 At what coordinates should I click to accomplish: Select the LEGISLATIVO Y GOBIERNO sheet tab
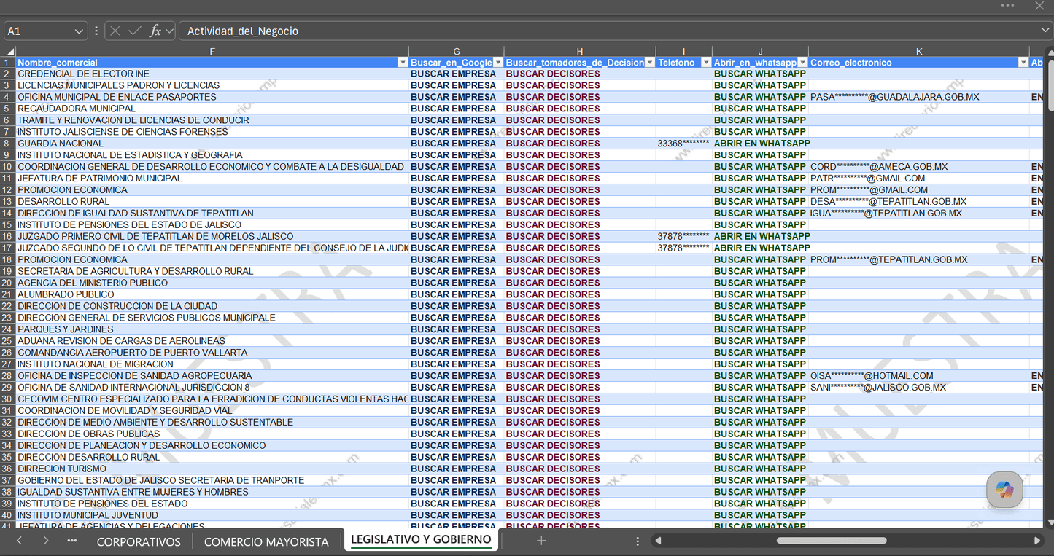pos(421,540)
